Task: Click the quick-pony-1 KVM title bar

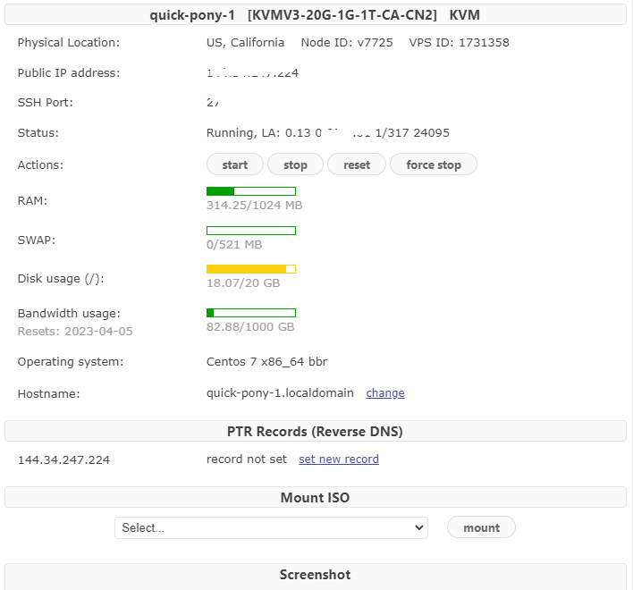Action: coord(315,15)
